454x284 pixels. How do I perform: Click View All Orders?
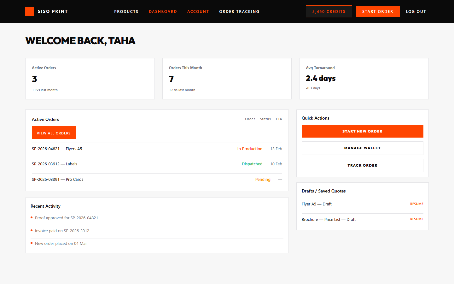54,133
